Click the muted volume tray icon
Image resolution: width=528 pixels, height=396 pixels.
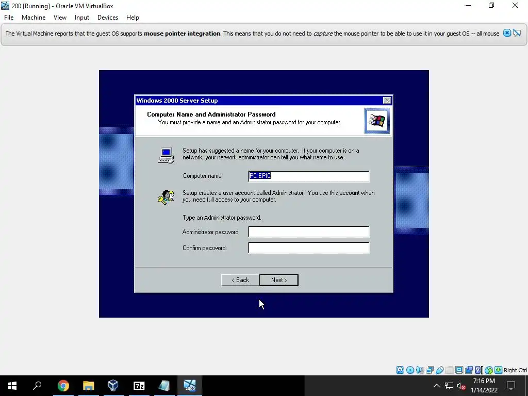461,386
